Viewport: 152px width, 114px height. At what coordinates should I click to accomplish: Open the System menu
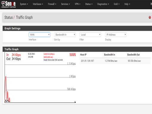(x=24, y=4)
